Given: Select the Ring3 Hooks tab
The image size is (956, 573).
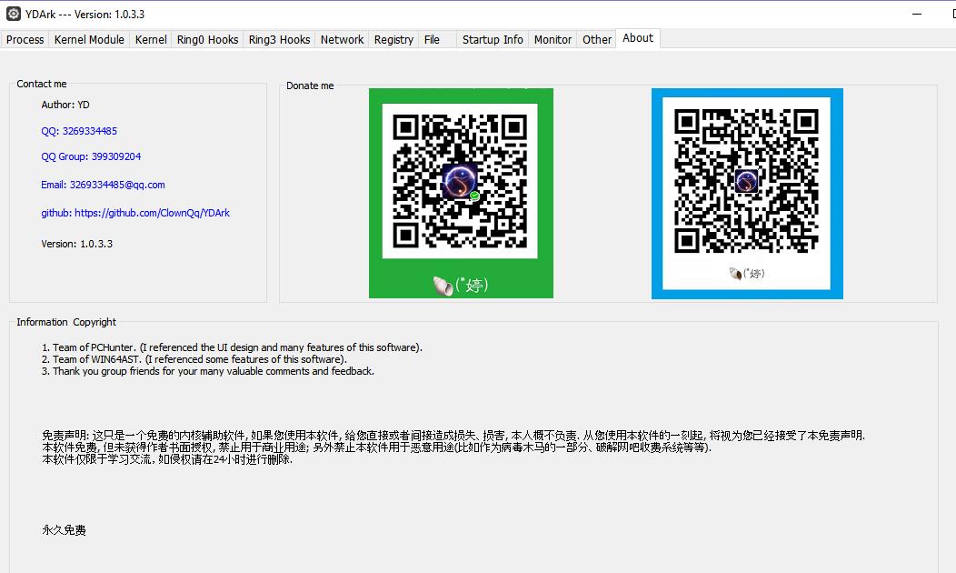Looking at the screenshot, I should click(x=279, y=40).
